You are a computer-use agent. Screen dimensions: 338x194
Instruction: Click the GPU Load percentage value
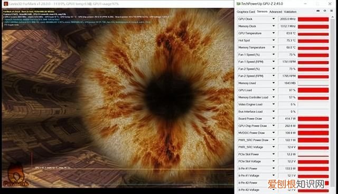click(287, 90)
